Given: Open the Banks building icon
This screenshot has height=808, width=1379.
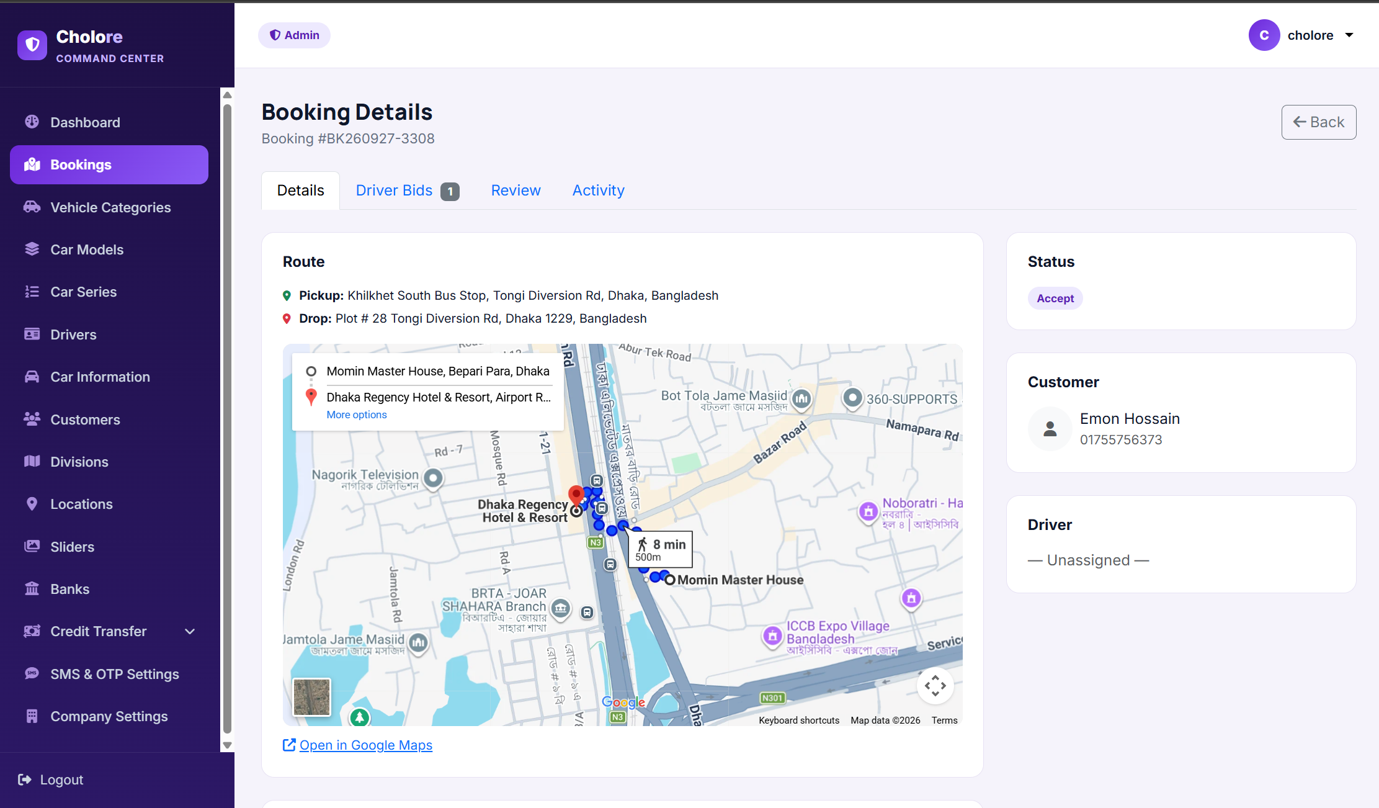Looking at the screenshot, I should (x=32, y=588).
